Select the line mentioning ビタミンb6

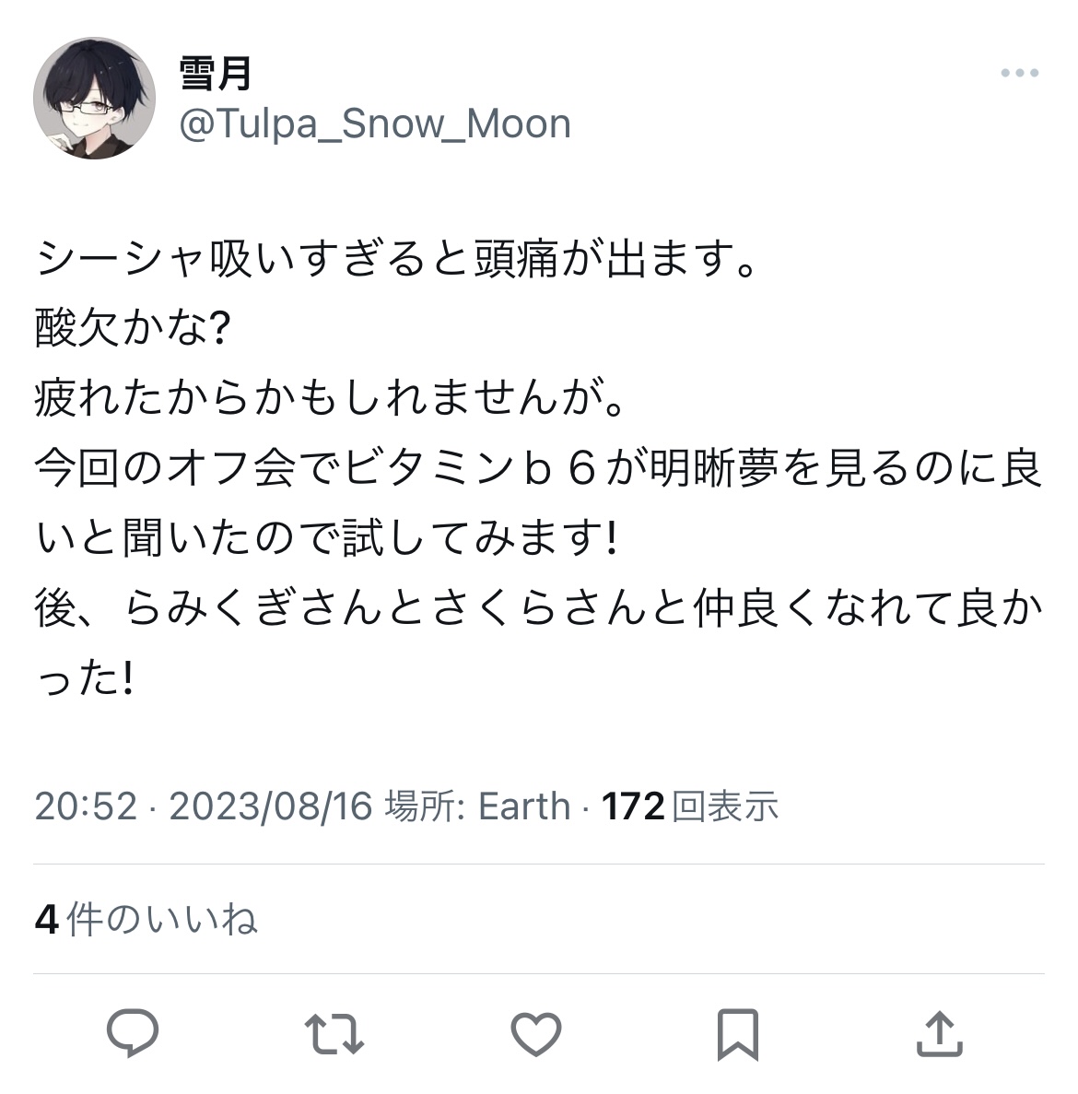click(x=538, y=502)
